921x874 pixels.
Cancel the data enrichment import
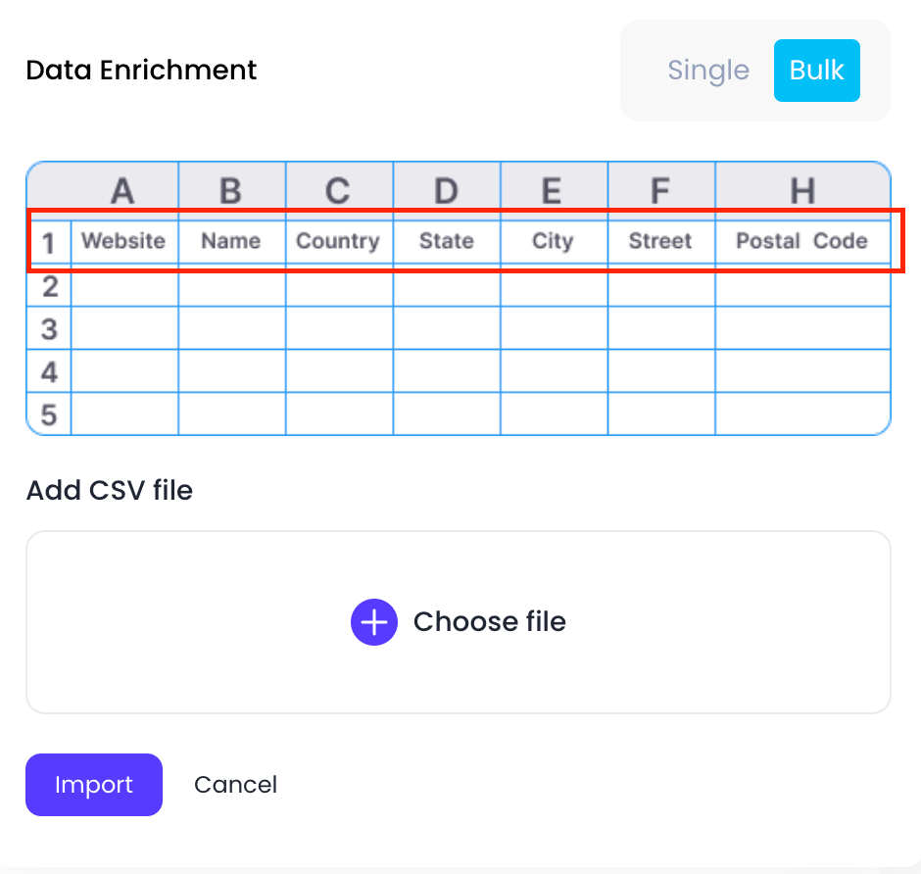235,785
